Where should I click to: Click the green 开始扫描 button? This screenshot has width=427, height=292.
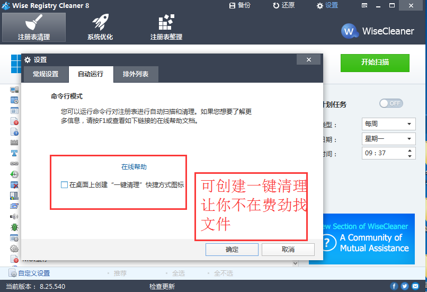coord(375,63)
